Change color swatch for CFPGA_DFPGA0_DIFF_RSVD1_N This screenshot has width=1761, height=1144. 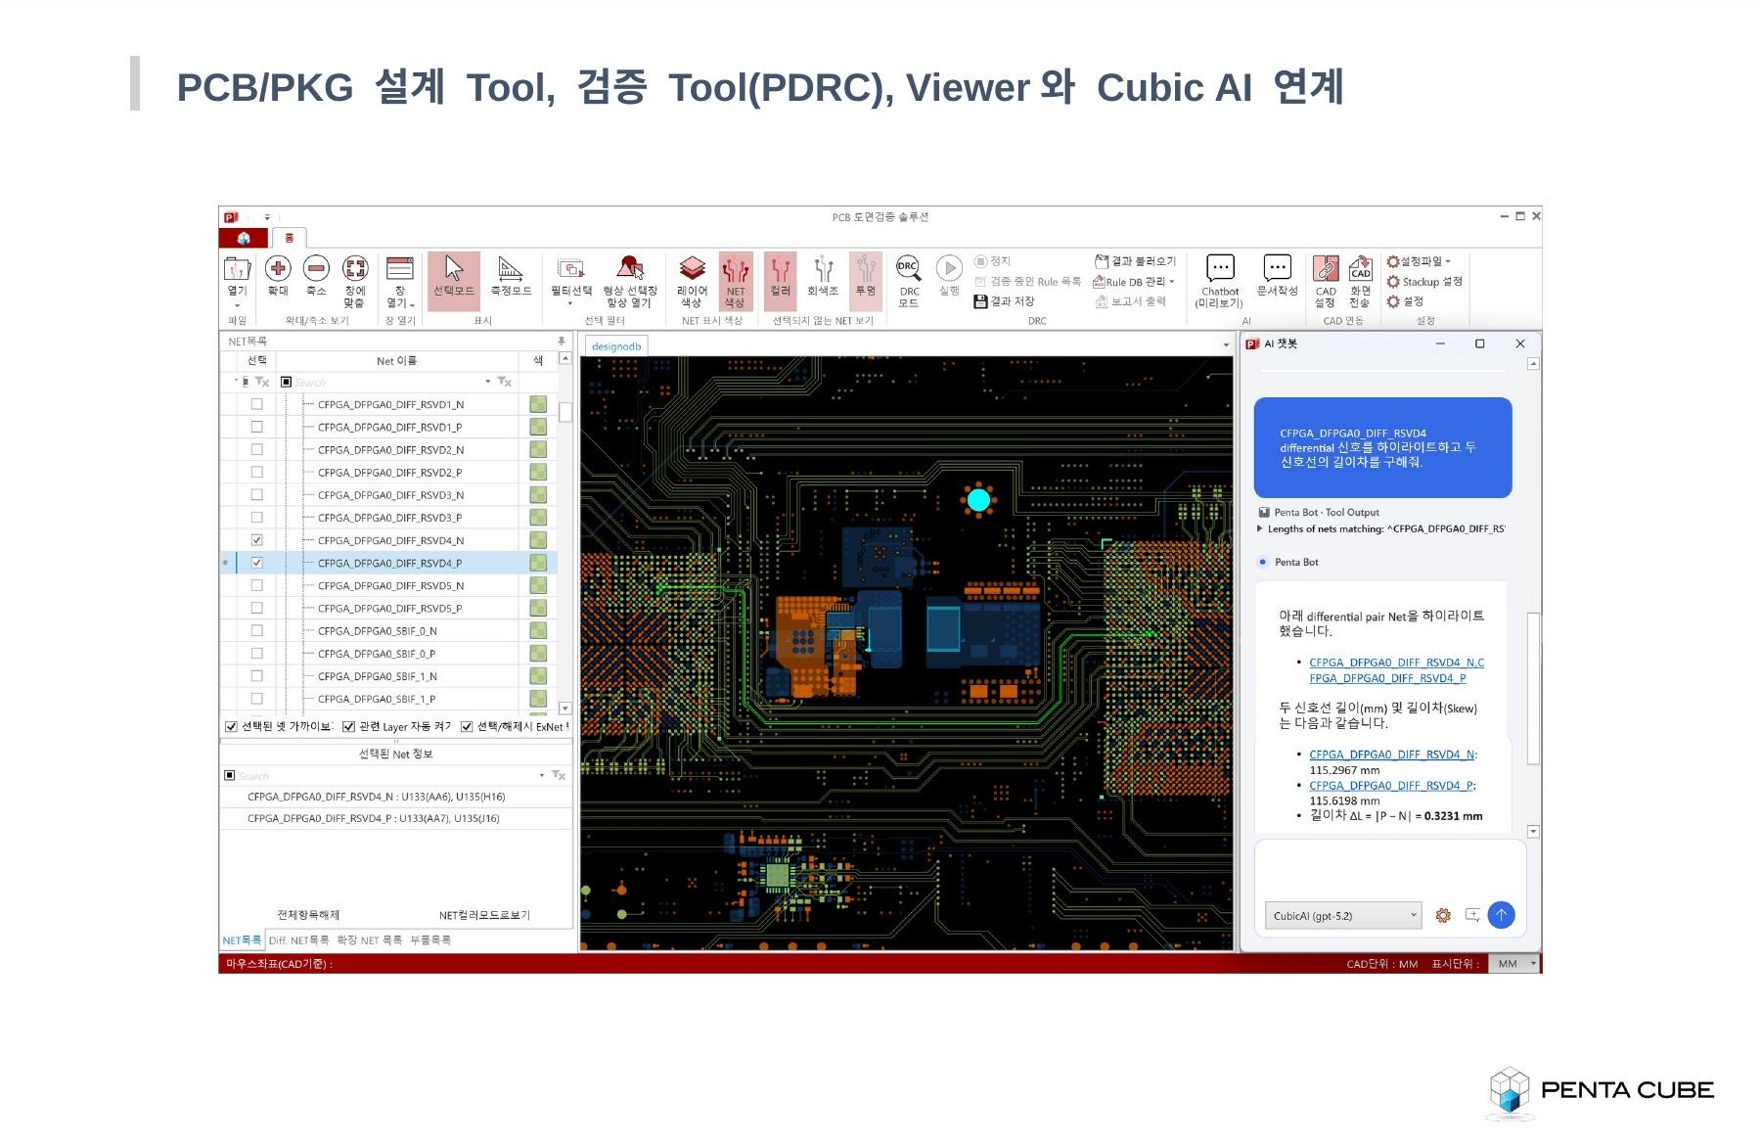click(x=538, y=404)
